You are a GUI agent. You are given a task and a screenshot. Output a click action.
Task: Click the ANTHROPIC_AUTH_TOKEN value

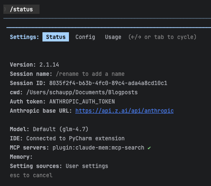pos(82,102)
